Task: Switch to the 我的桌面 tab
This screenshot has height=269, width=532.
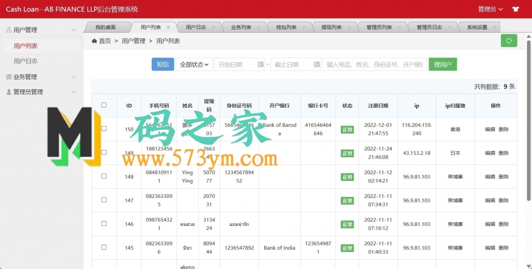Action: click(105, 27)
